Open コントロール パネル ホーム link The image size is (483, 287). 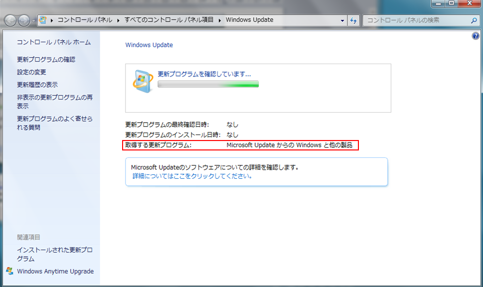[54, 42]
